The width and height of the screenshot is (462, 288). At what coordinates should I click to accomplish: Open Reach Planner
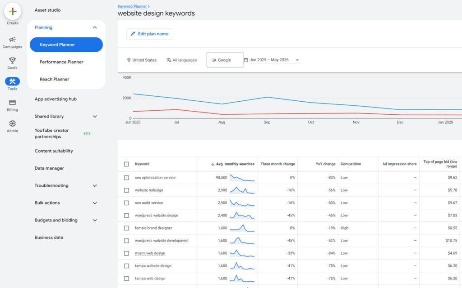(x=54, y=79)
